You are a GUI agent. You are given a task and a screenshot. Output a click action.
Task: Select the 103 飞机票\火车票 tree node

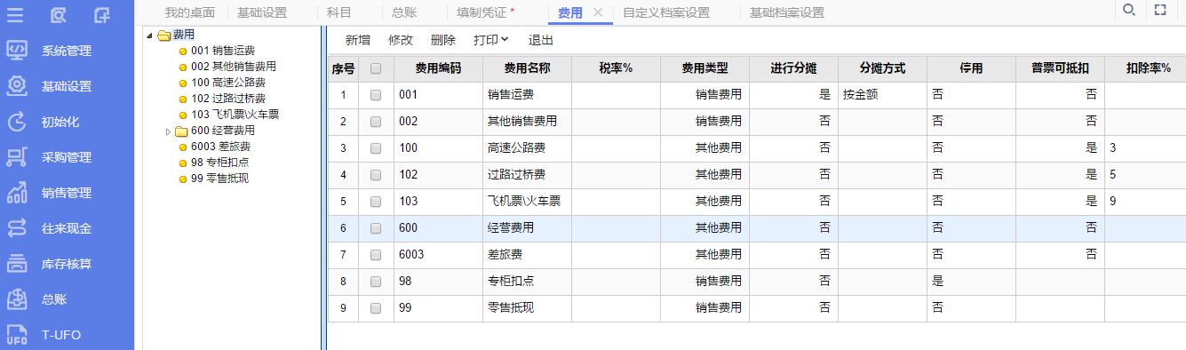point(235,115)
